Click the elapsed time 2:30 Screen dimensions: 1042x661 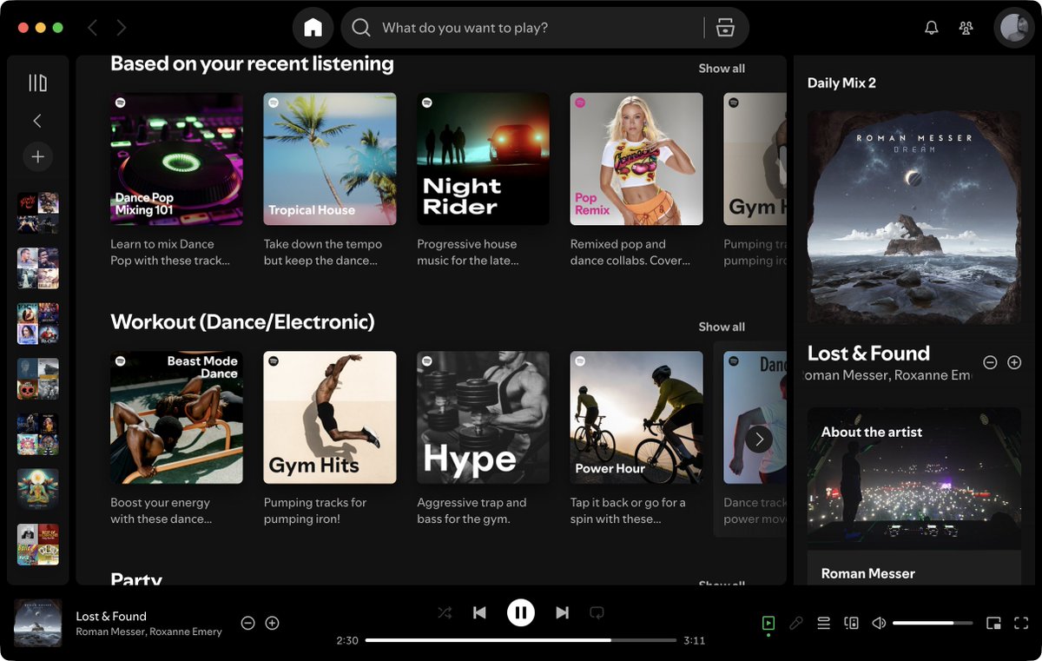pyautogui.click(x=347, y=640)
